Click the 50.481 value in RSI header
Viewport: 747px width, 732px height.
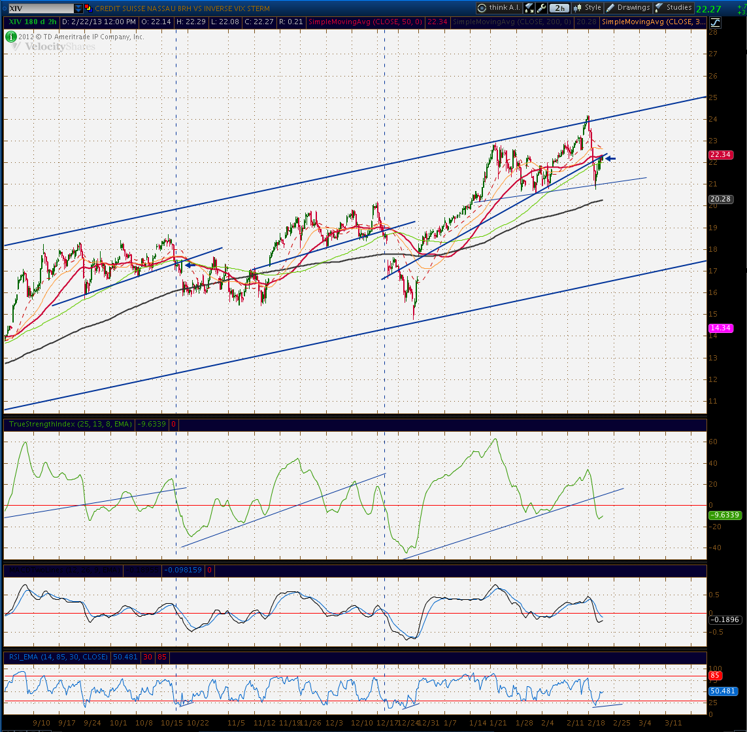pos(125,657)
